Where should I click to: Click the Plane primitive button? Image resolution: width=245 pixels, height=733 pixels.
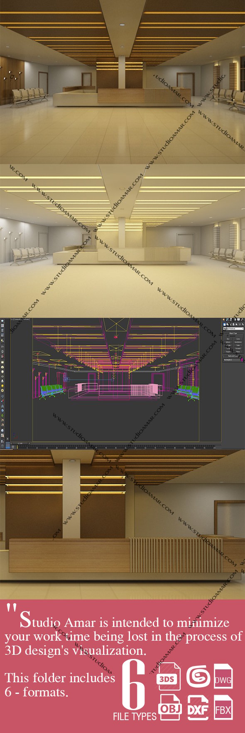(x=238, y=352)
